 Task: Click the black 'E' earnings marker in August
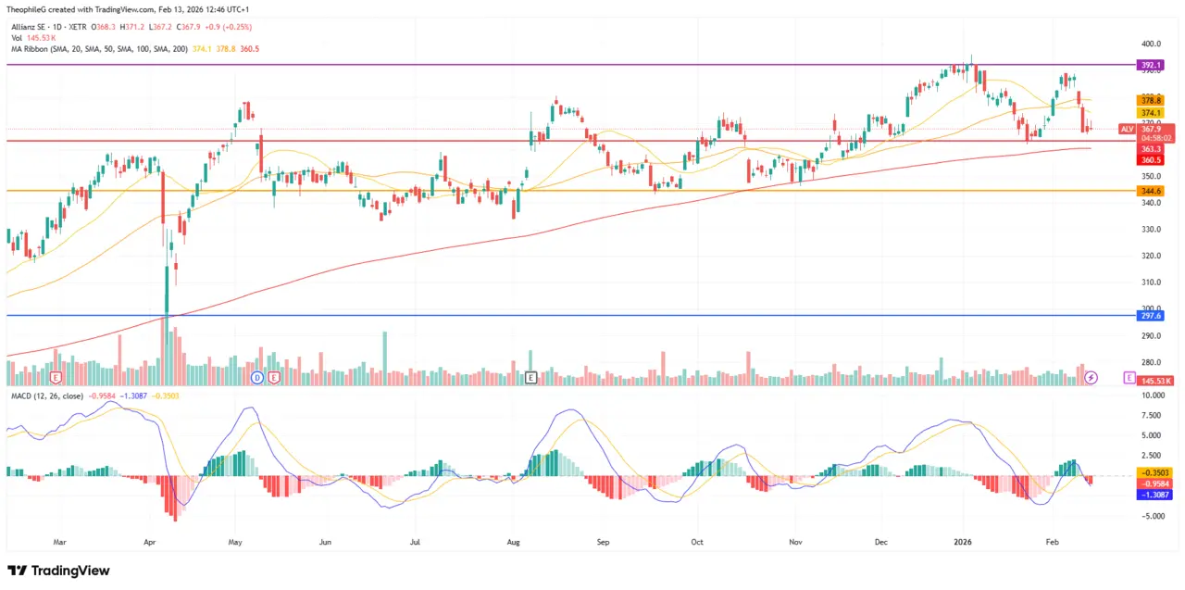[530, 378]
